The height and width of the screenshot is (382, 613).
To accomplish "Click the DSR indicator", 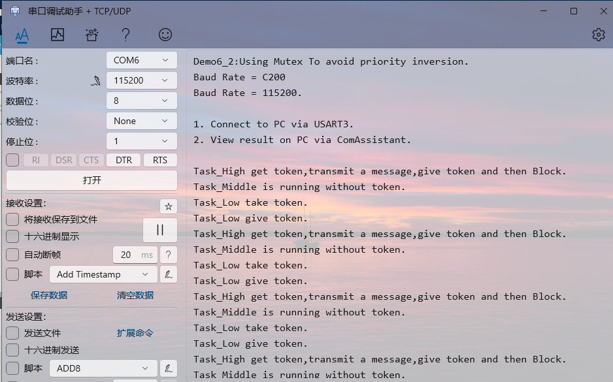I will tap(64, 160).
